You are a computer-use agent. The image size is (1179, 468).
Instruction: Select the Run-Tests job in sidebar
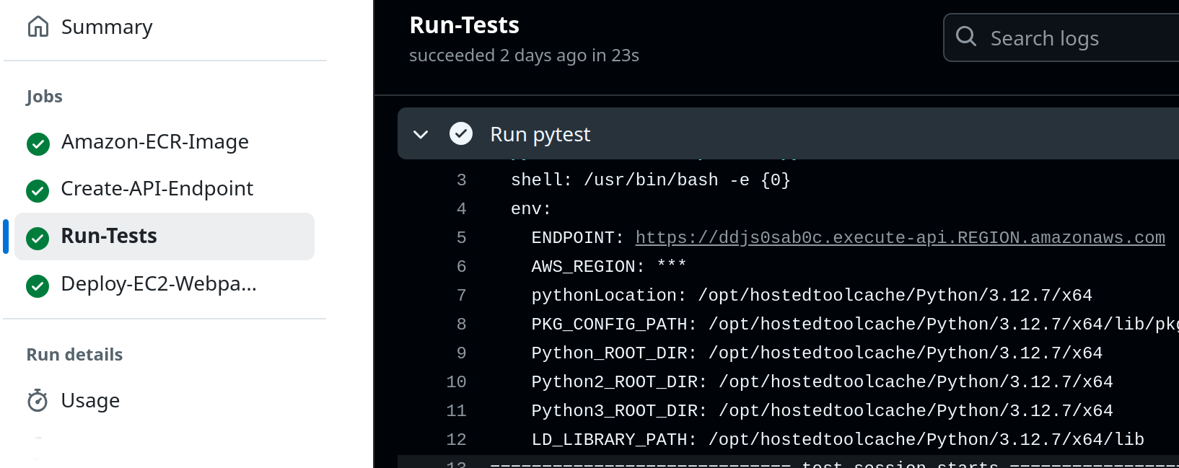[165, 237]
